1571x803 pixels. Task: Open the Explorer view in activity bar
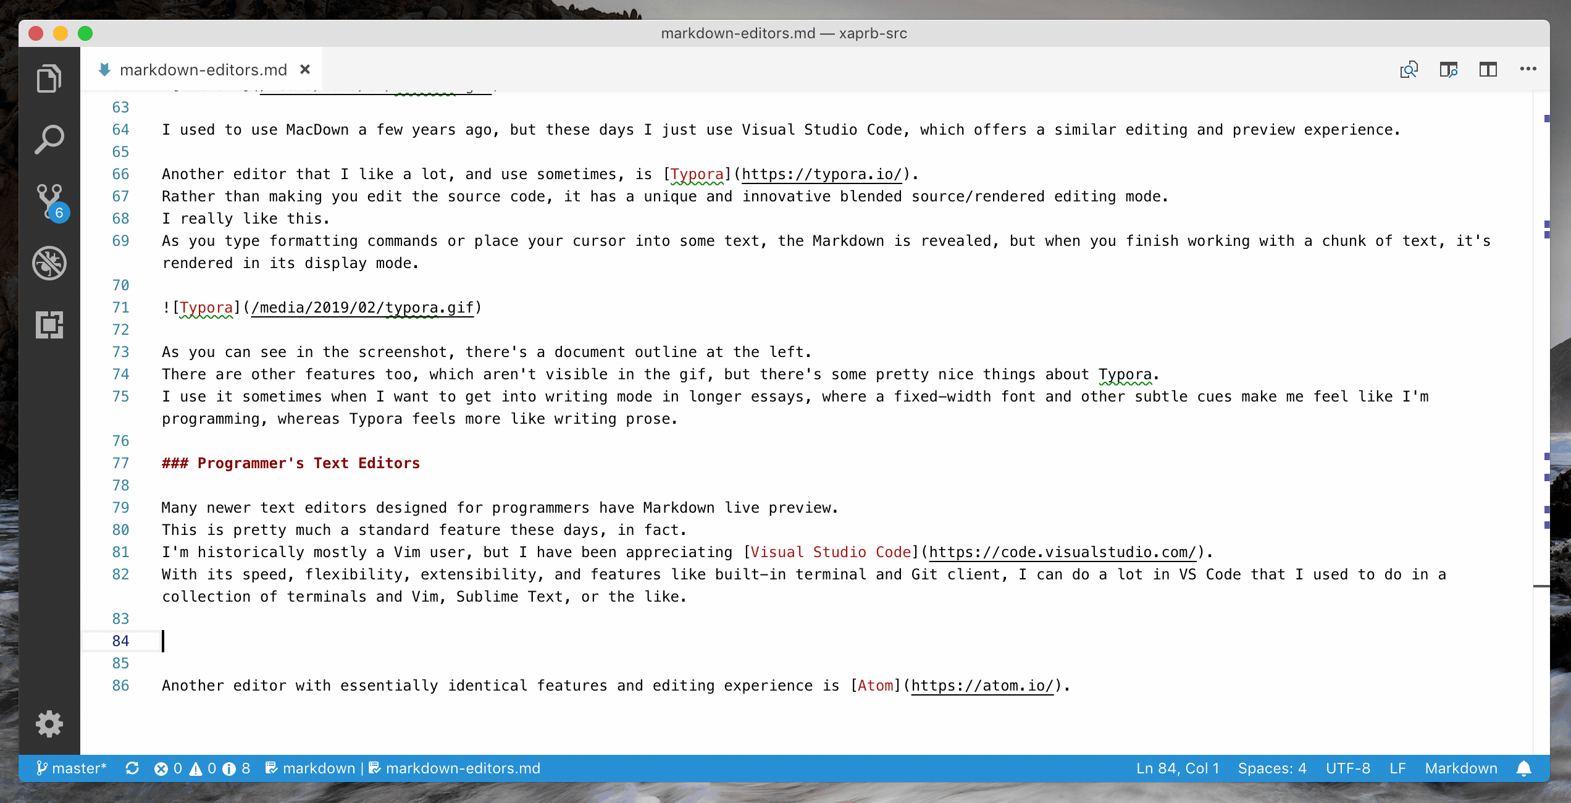pos(49,78)
